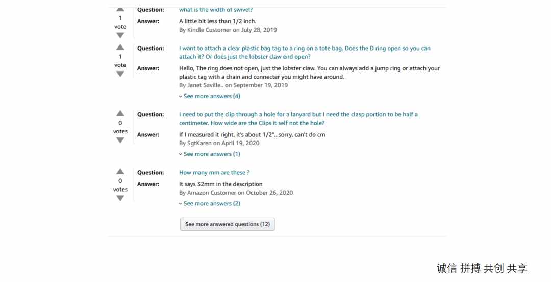Downvote the 'How many mm' question

pyautogui.click(x=120, y=198)
